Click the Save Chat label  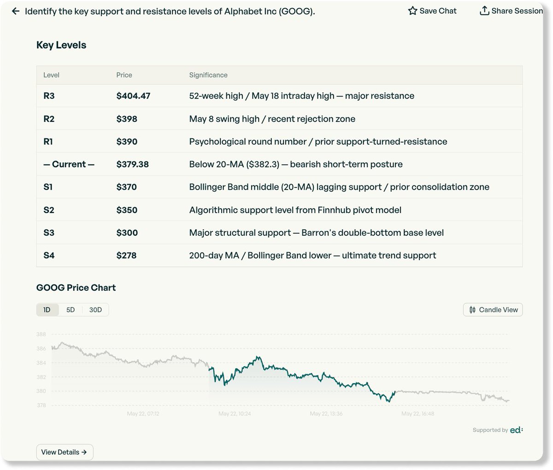438,11
